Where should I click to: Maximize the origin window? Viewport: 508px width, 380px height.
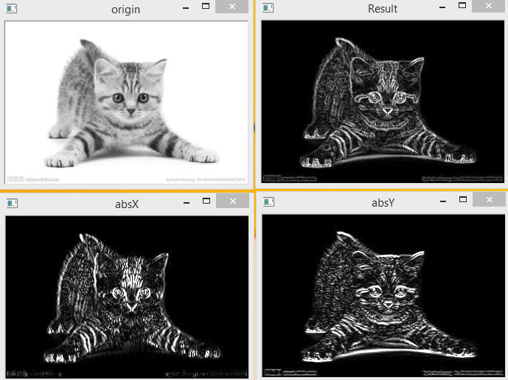click(206, 7)
